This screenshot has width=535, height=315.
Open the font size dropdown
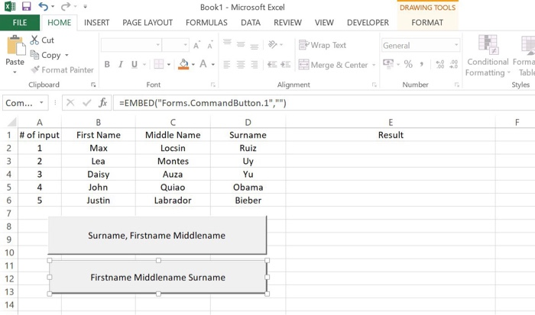(185, 45)
